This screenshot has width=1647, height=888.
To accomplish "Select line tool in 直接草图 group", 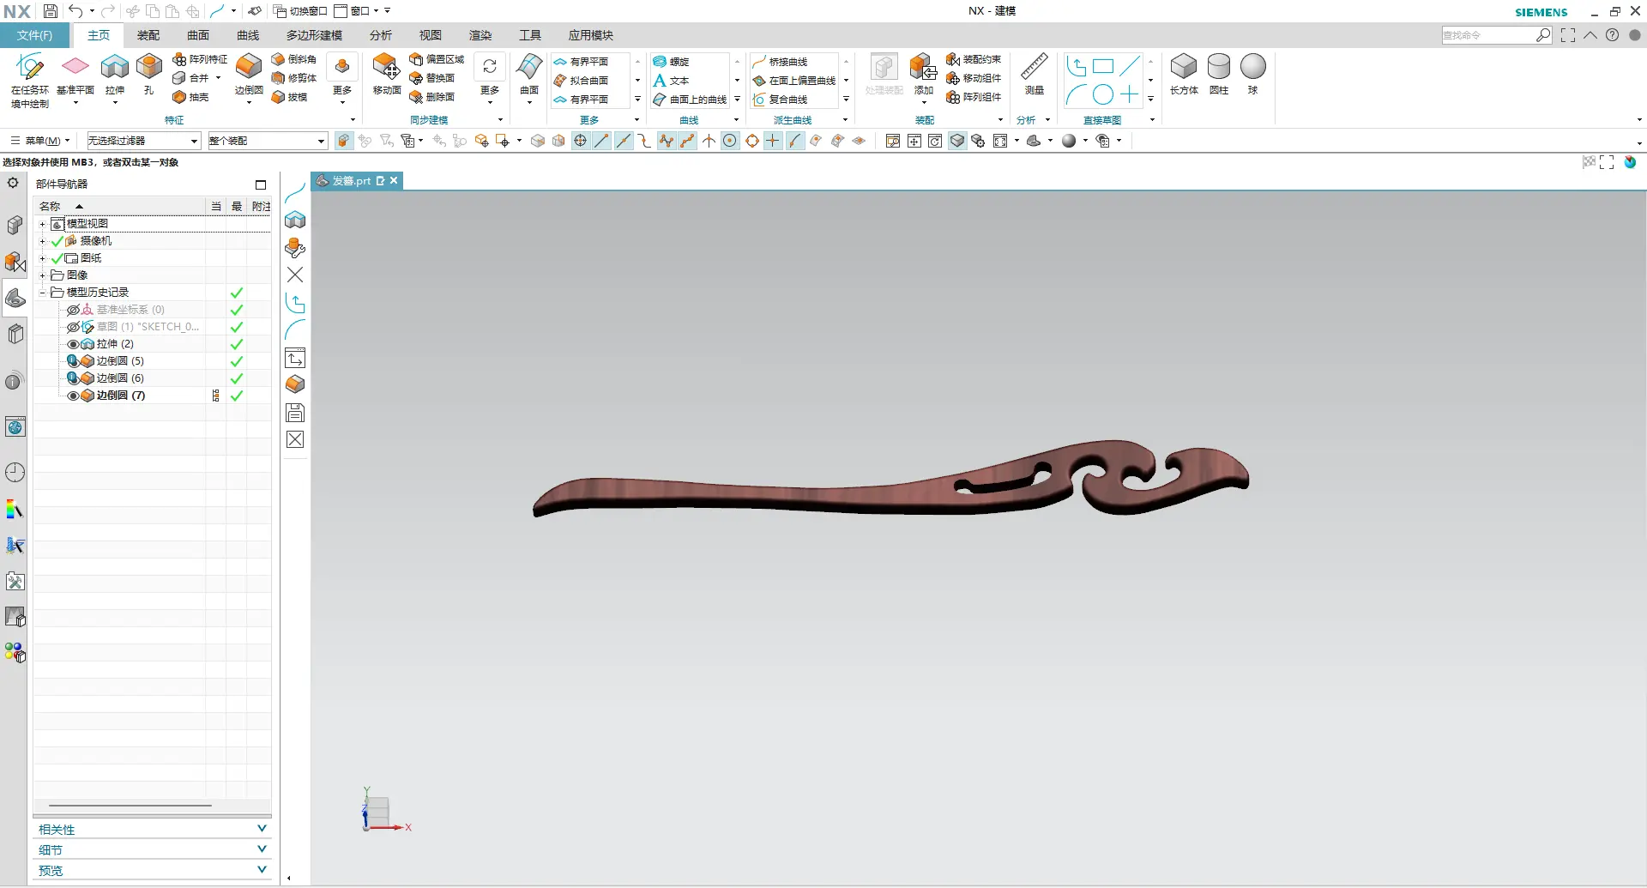I will [1130, 66].
